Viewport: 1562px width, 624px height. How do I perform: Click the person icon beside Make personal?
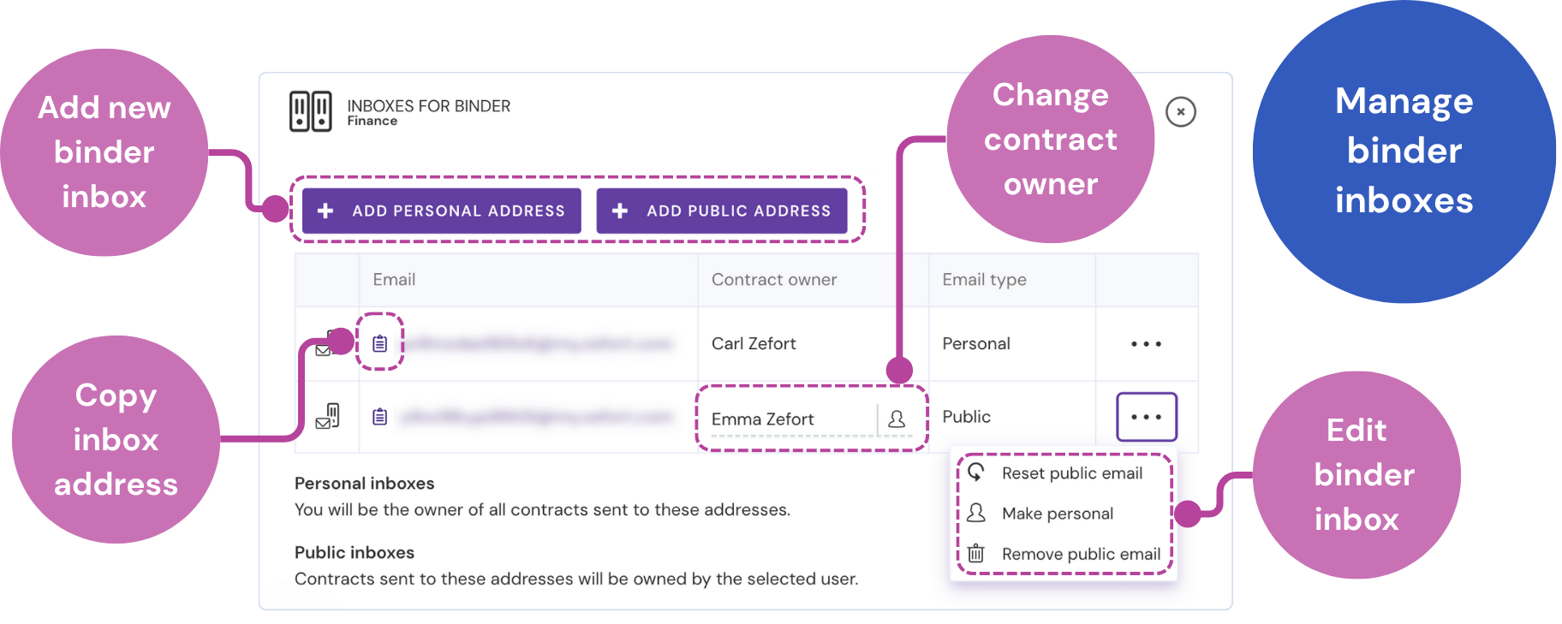click(x=976, y=513)
